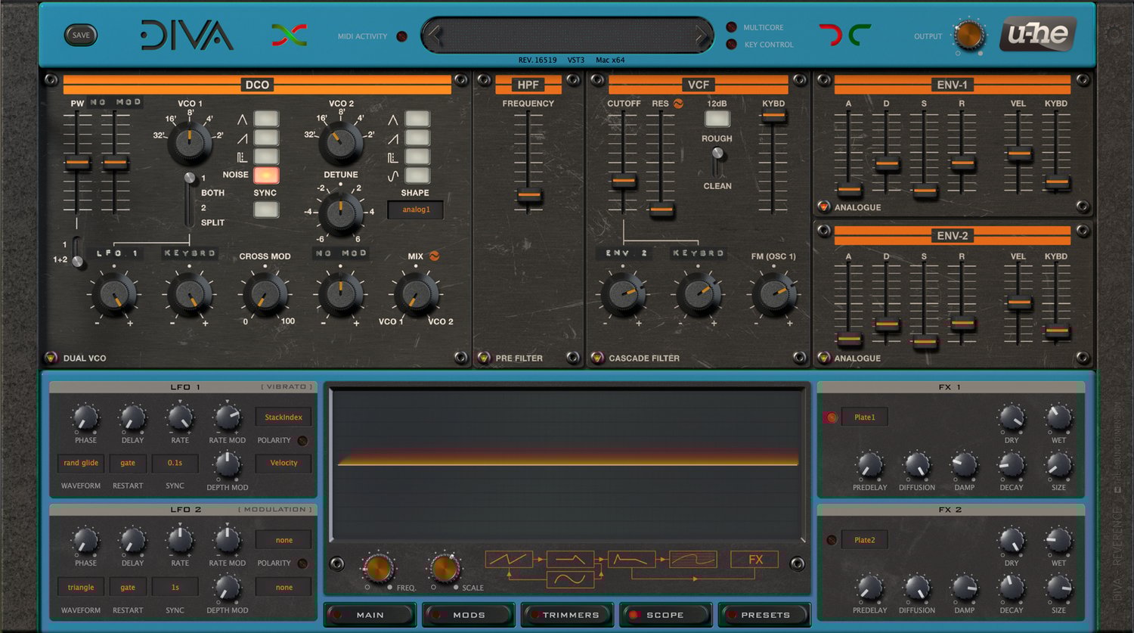1134x633 pixels.
Task: Click the MIDI Activity indicator light
Action: (x=401, y=36)
